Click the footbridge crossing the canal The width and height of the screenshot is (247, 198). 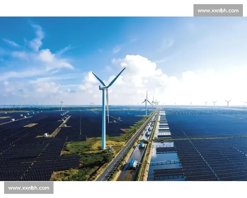pos(164,163)
